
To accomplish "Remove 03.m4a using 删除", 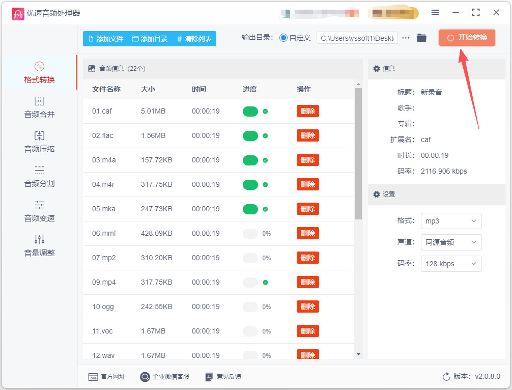I will [x=307, y=160].
